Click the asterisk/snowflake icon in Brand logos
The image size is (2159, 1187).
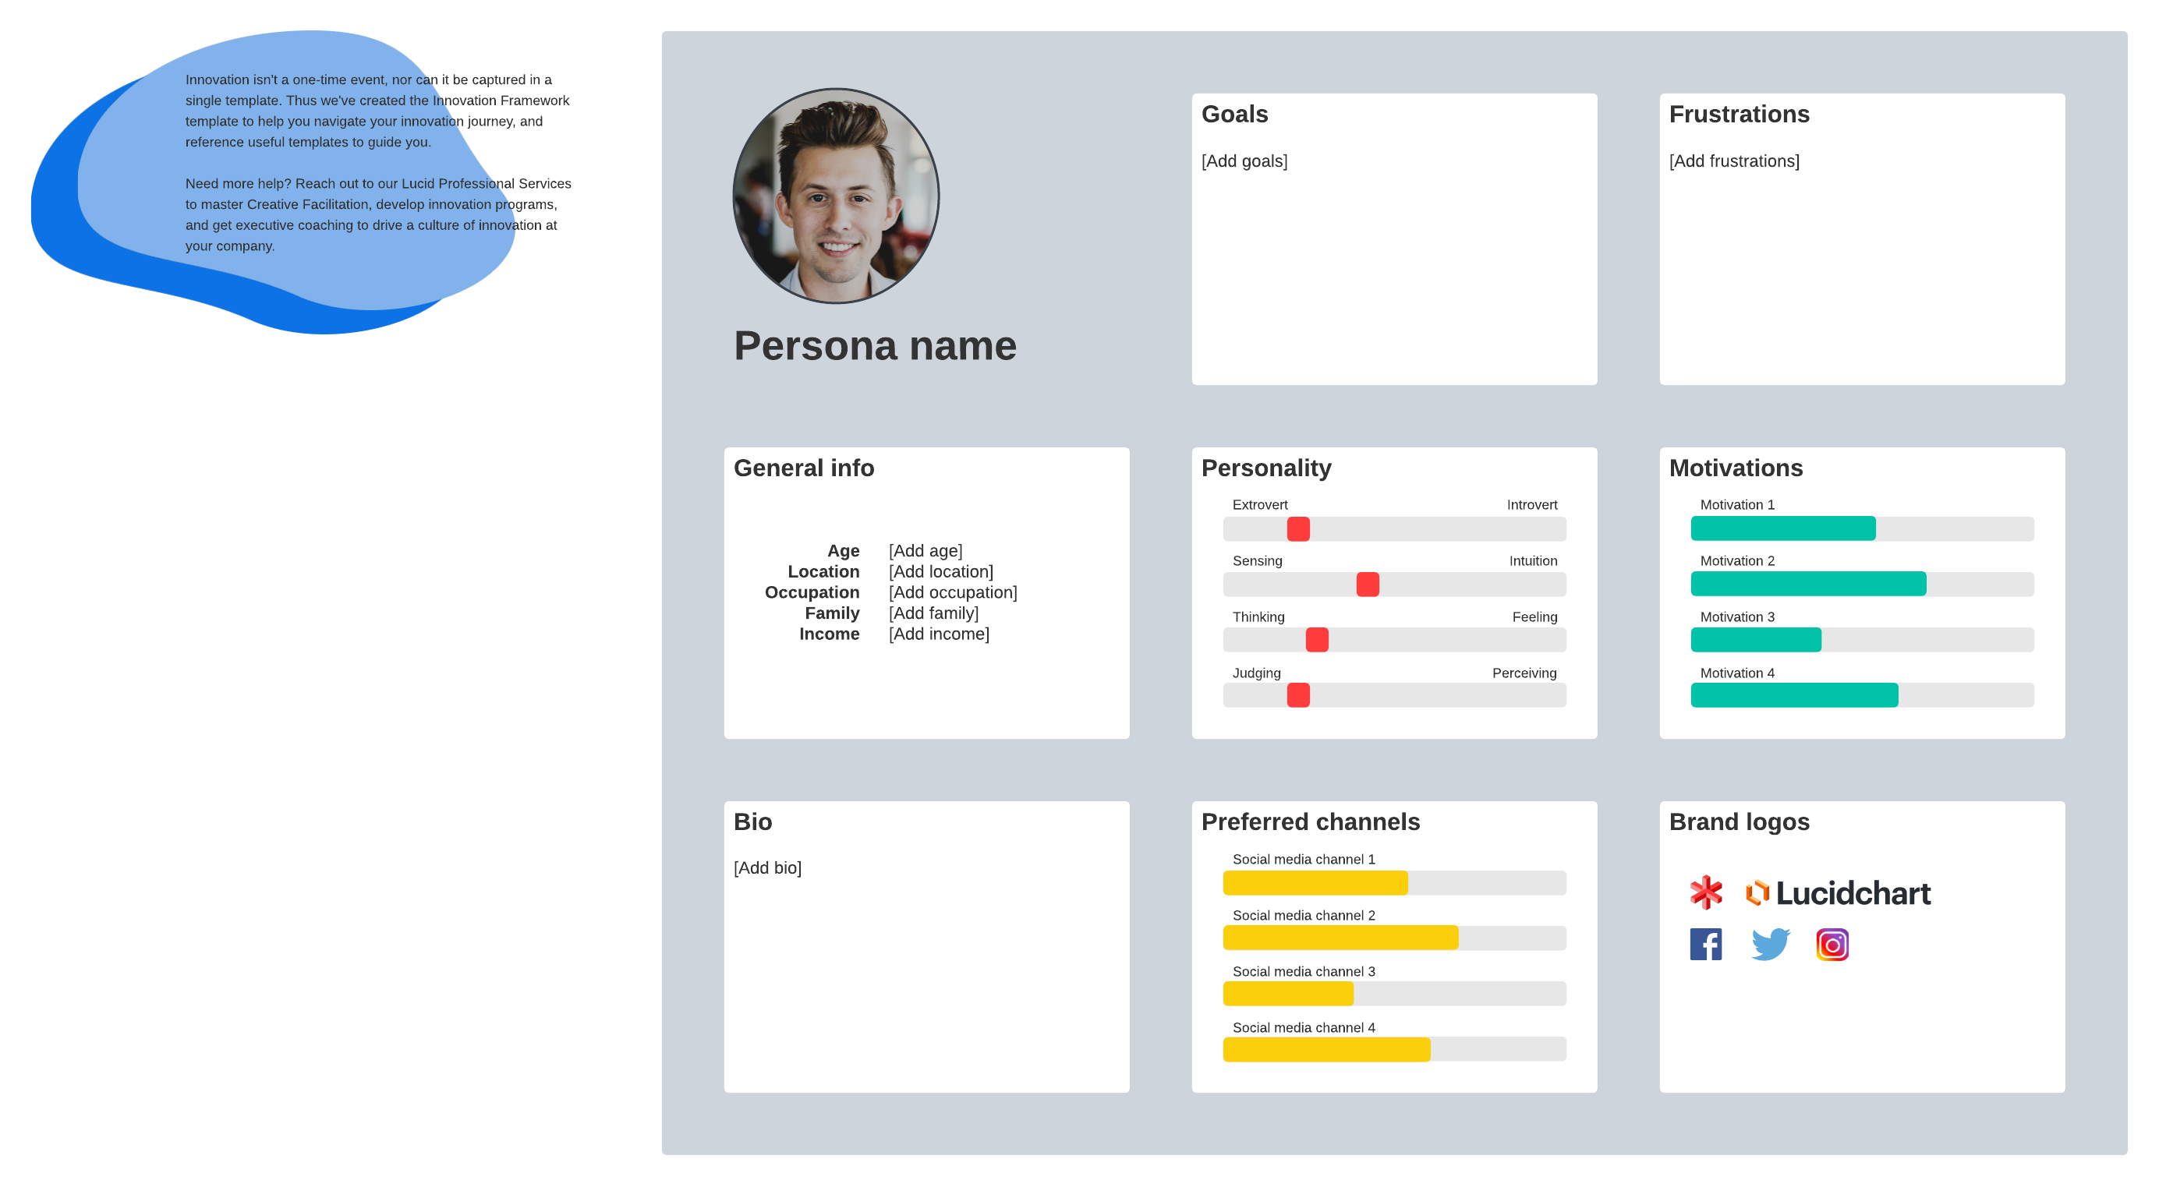pyautogui.click(x=1708, y=892)
